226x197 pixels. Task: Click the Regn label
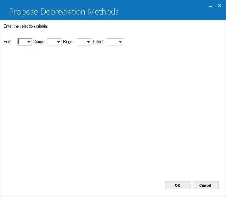(x=68, y=42)
